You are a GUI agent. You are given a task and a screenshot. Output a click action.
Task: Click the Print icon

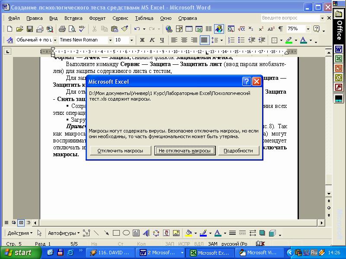62,29
